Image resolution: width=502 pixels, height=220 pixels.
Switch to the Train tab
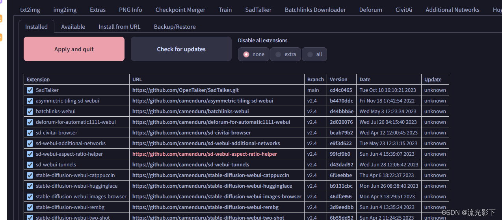tap(225, 10)
